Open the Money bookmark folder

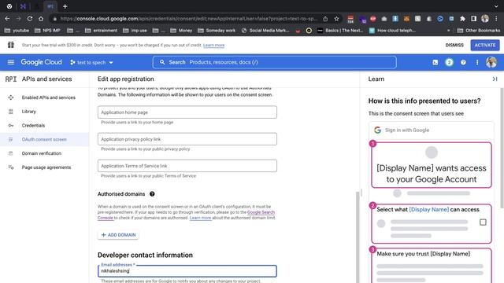click(x=181, y=31)
